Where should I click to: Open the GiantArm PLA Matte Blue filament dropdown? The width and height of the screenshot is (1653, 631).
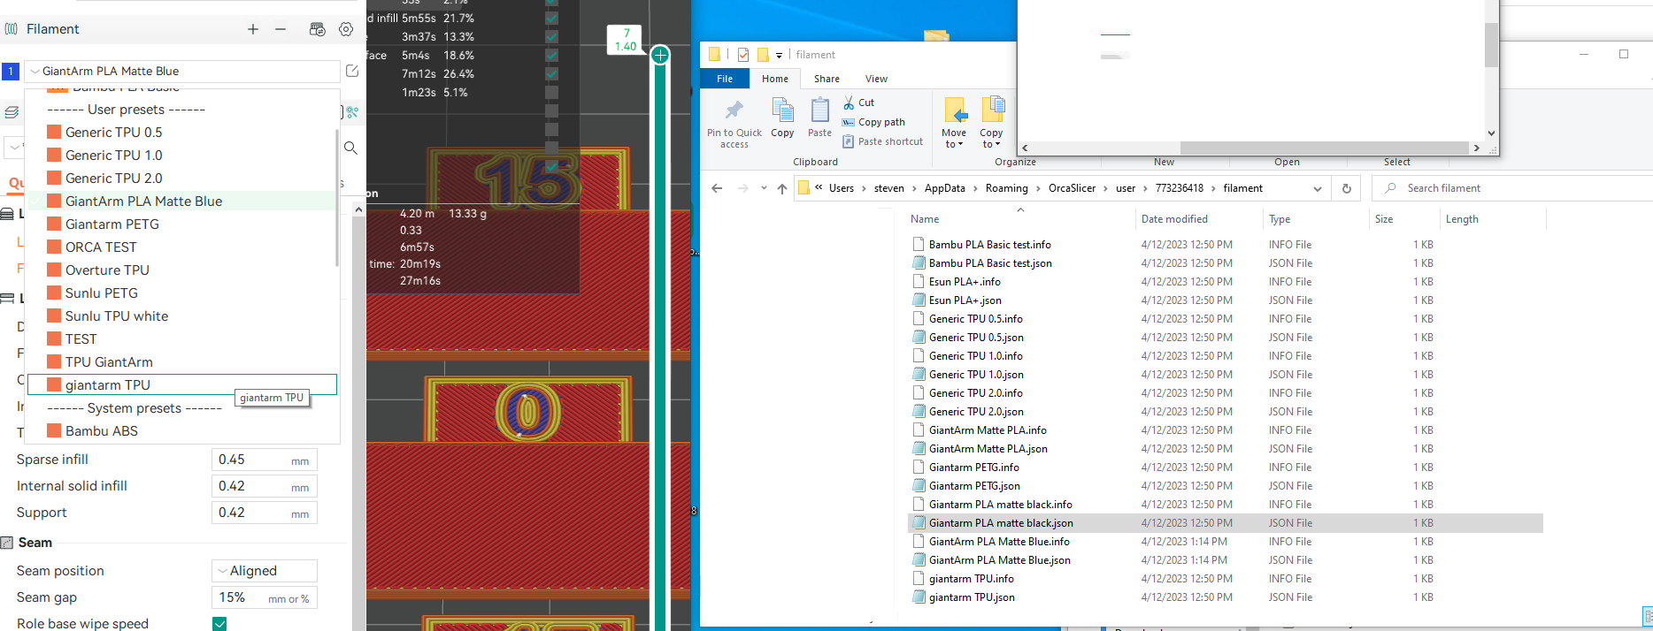click(x=182, y=71)
